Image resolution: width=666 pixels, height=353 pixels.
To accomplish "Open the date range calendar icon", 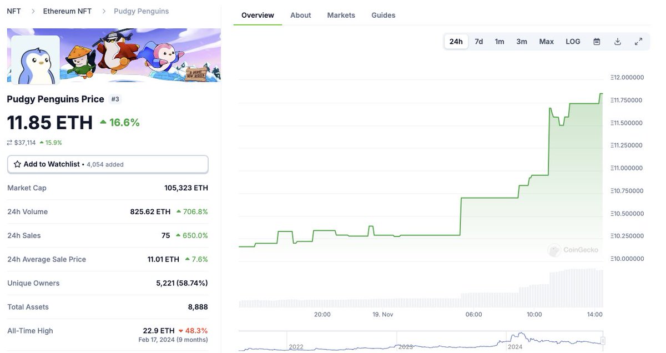I will click(596, 41).
